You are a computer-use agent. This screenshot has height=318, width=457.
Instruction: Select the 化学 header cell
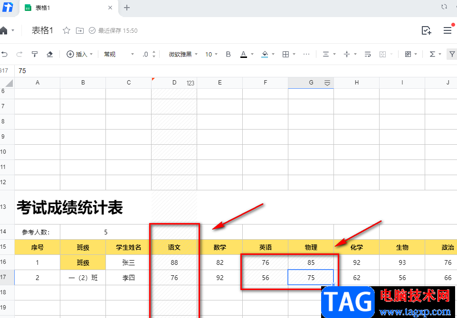(356, 247)
